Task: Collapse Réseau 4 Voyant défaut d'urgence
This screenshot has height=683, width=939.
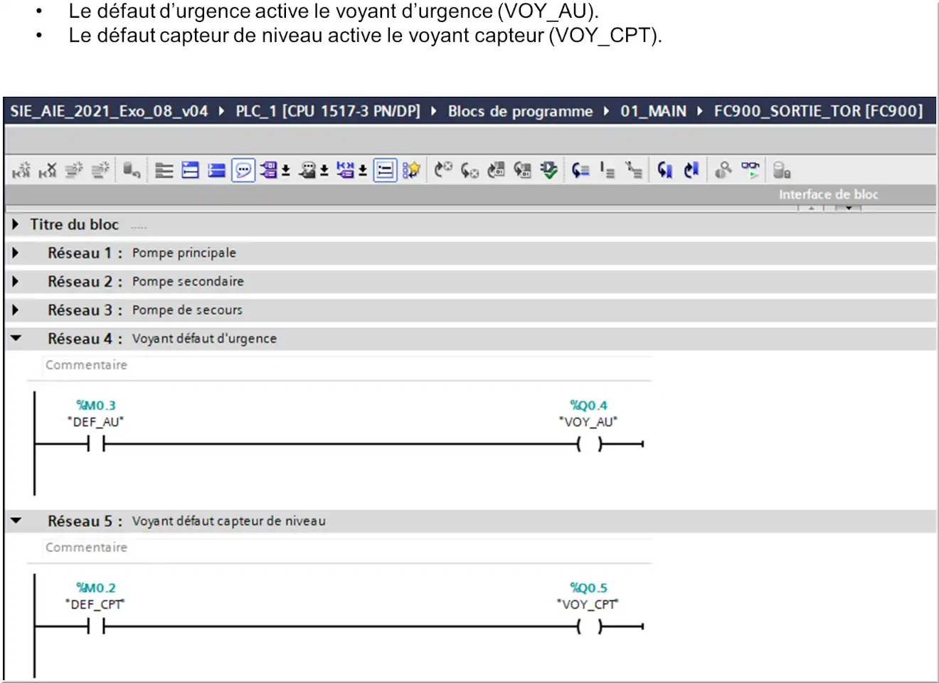Action: 16,338
